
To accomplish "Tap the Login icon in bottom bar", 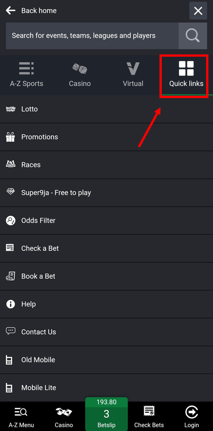I will pos(192,413).
